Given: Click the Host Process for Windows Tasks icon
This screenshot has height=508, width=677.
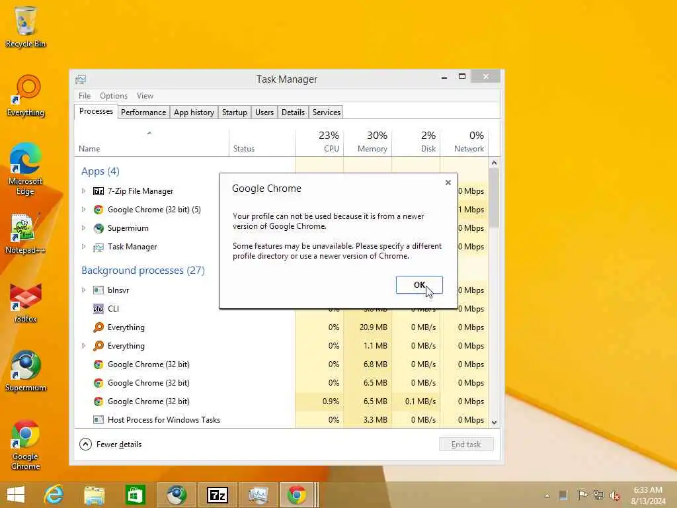Looking at the screenshot, I should pyautogui.click(x=99, y=420).
